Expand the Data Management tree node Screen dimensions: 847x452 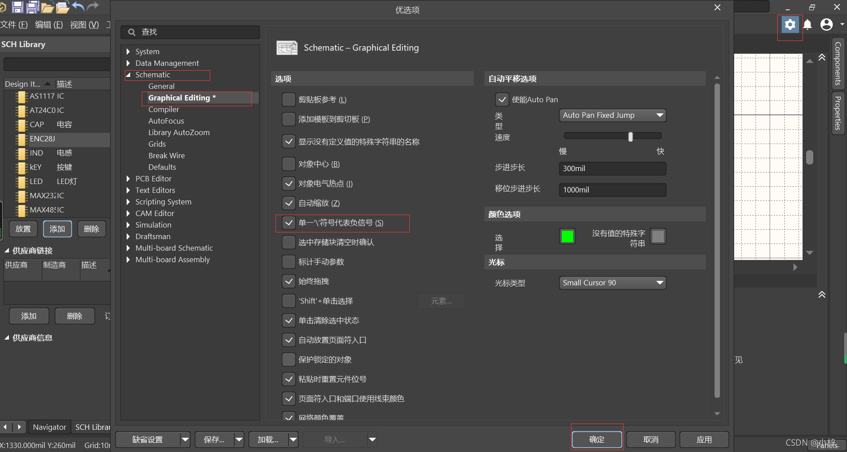click(128, 63)
